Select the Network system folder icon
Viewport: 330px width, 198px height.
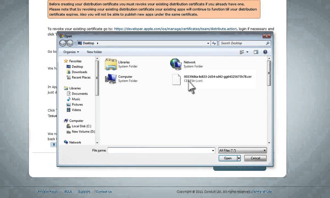tap(176, 64)
